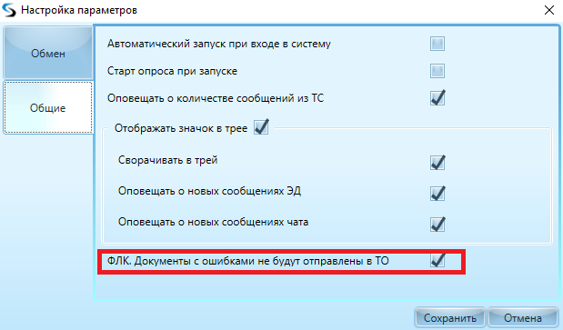The width and height of the screenshot is (563, 330).
Task: Uncheck the ФЛК documents with errors checkbox
Action: click(x=437, y=260)
